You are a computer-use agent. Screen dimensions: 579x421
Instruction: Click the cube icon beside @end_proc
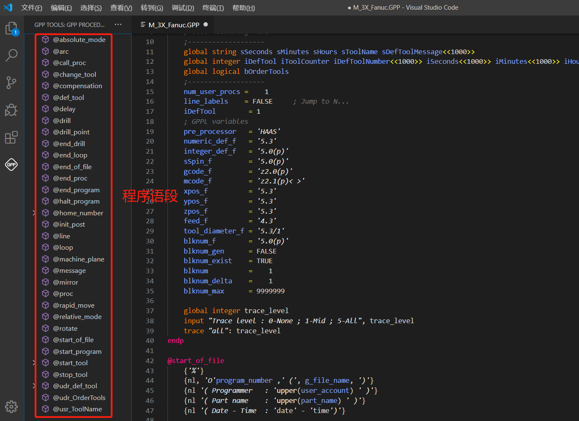click(x=45, y=178)
